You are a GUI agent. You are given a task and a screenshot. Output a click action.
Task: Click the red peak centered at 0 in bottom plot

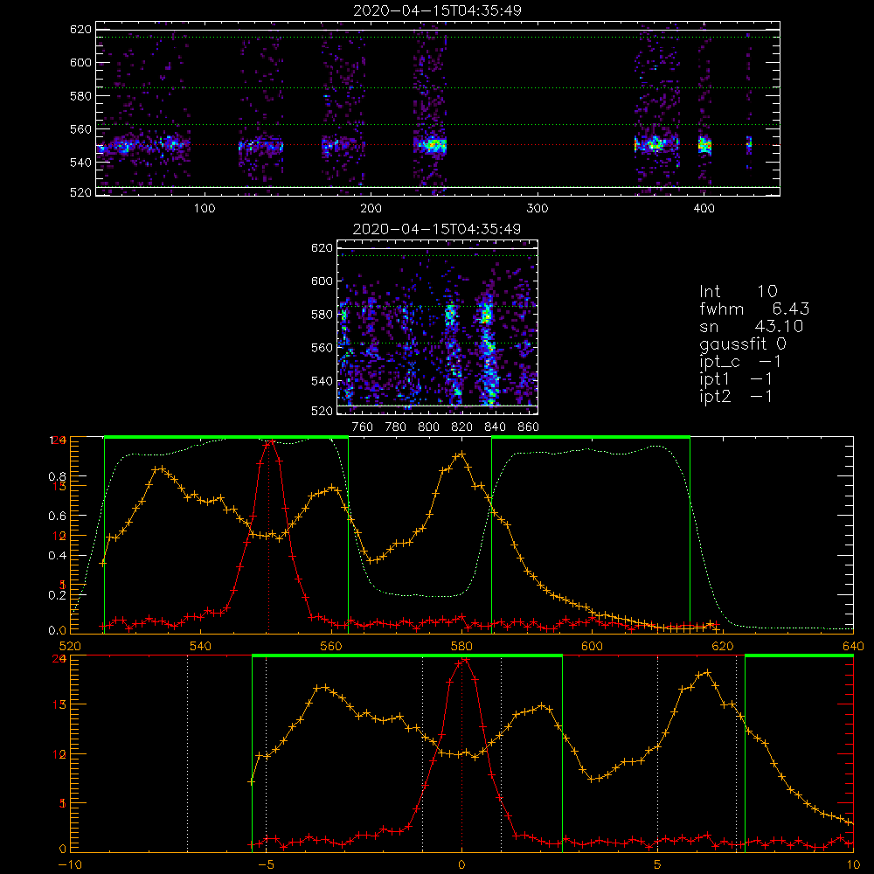tap(462, 661)
